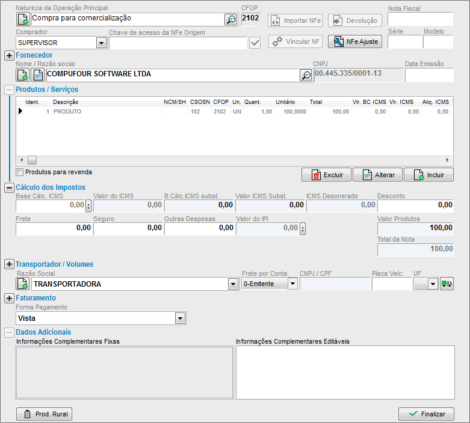
Task: Click the Seguro value field
Action: [128, 229]
